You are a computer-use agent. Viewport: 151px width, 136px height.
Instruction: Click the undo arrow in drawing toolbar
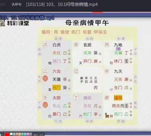(x=36, y=135)
